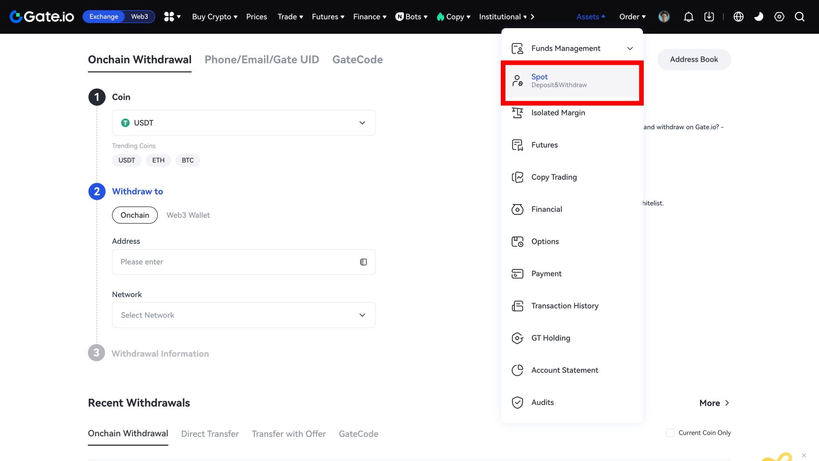Click the Bots N badge icon
Screen dimensions: 819x461
[400, 17]
